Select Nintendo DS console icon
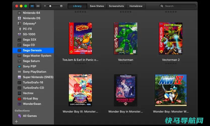This screenshot has width=210, height=126. [19, 18]
